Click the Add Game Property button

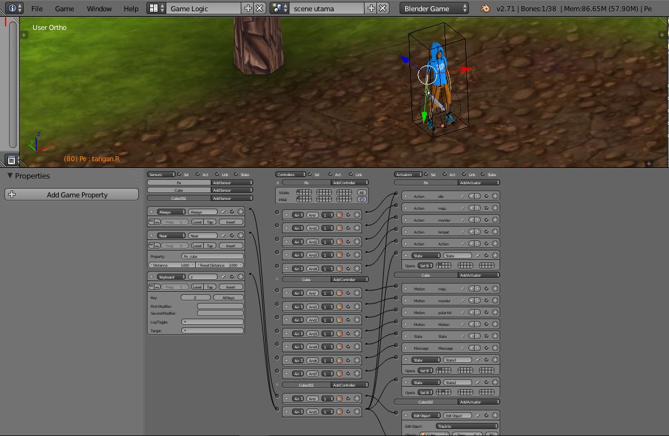(x=72, y=194)
